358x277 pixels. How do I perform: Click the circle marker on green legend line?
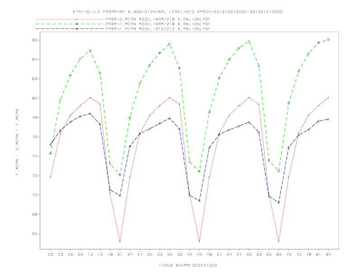pos(77,24)
